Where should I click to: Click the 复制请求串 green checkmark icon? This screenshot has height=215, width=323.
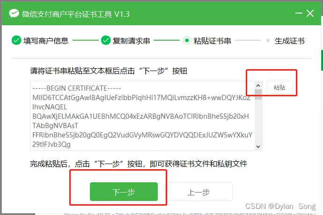(106, 40)
